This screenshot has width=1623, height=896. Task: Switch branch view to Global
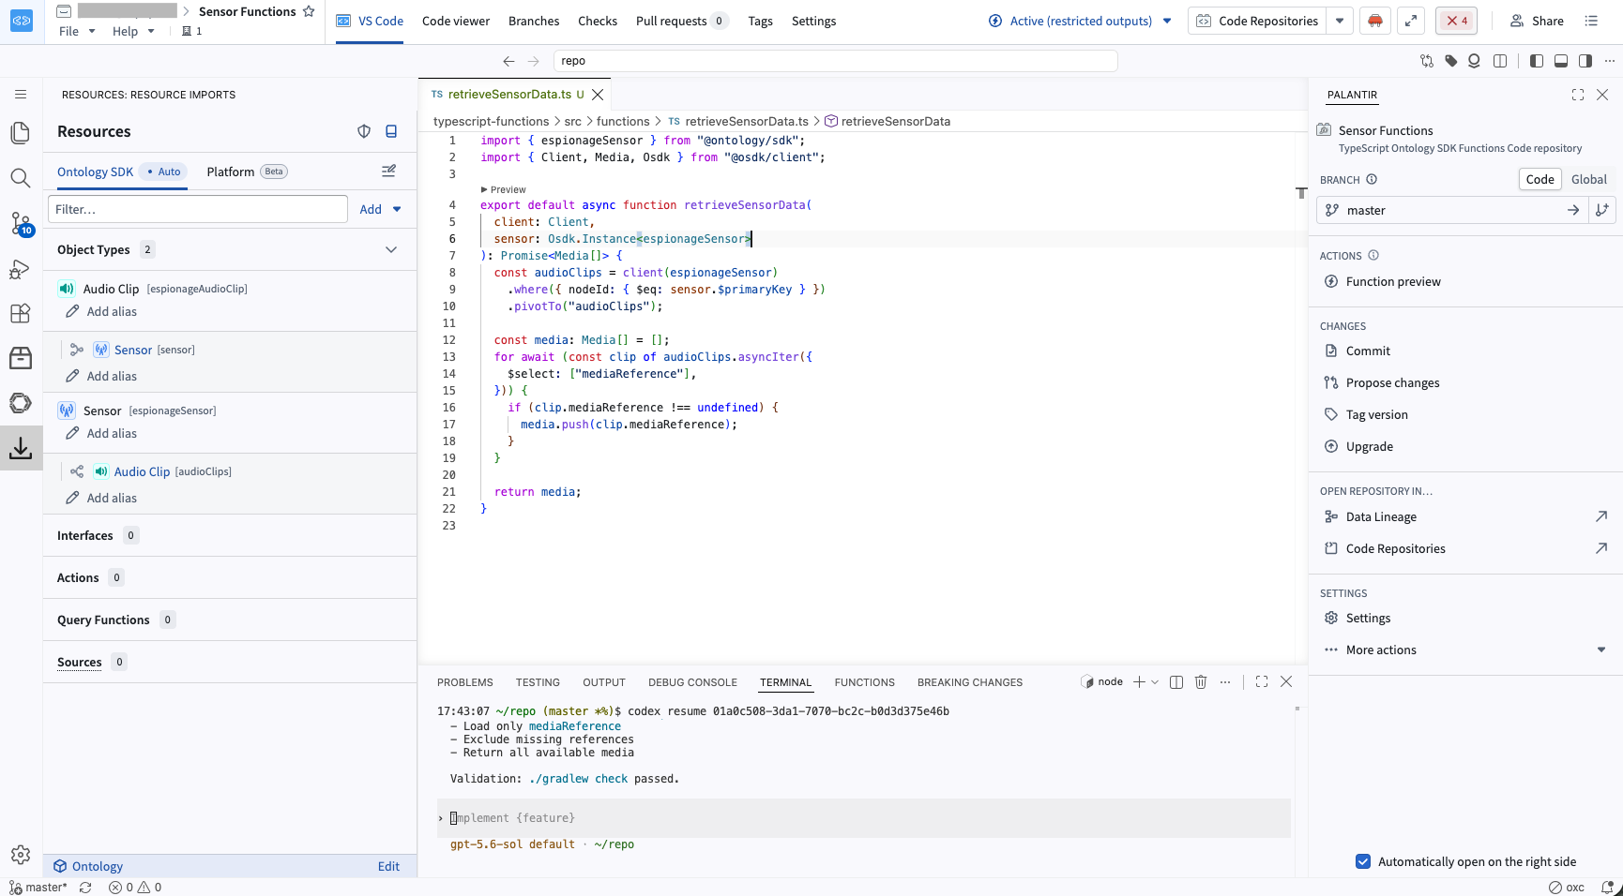pyautogui.click(x=1588, y=179)
